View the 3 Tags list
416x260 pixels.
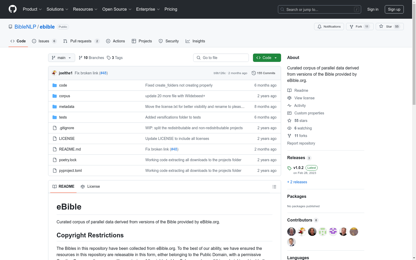pos(115,58)
